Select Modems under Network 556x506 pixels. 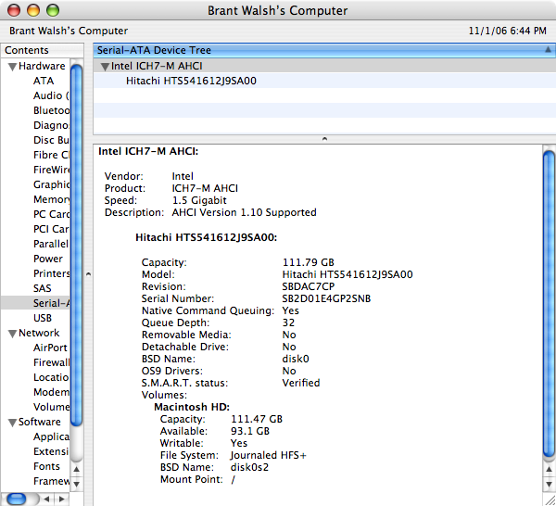51,392
